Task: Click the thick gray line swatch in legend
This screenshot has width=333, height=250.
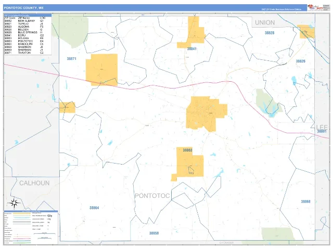Action: click(x=22, y=222)
